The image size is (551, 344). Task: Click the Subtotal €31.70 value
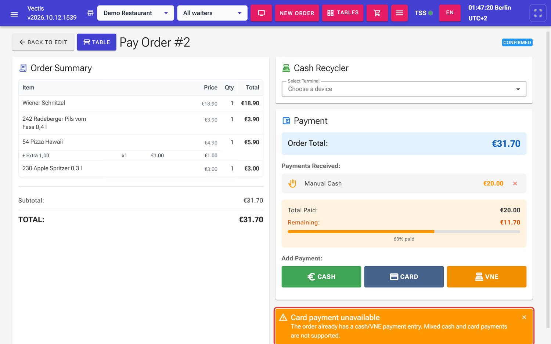point(253,201)
